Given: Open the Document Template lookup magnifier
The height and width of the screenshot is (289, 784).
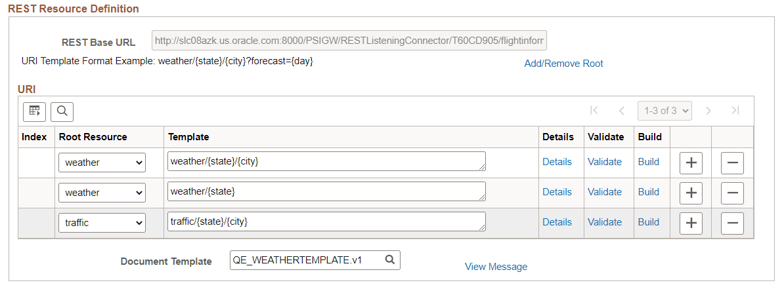Looking at the screenshot, I should pyautogui.click(x=390, y=260).
